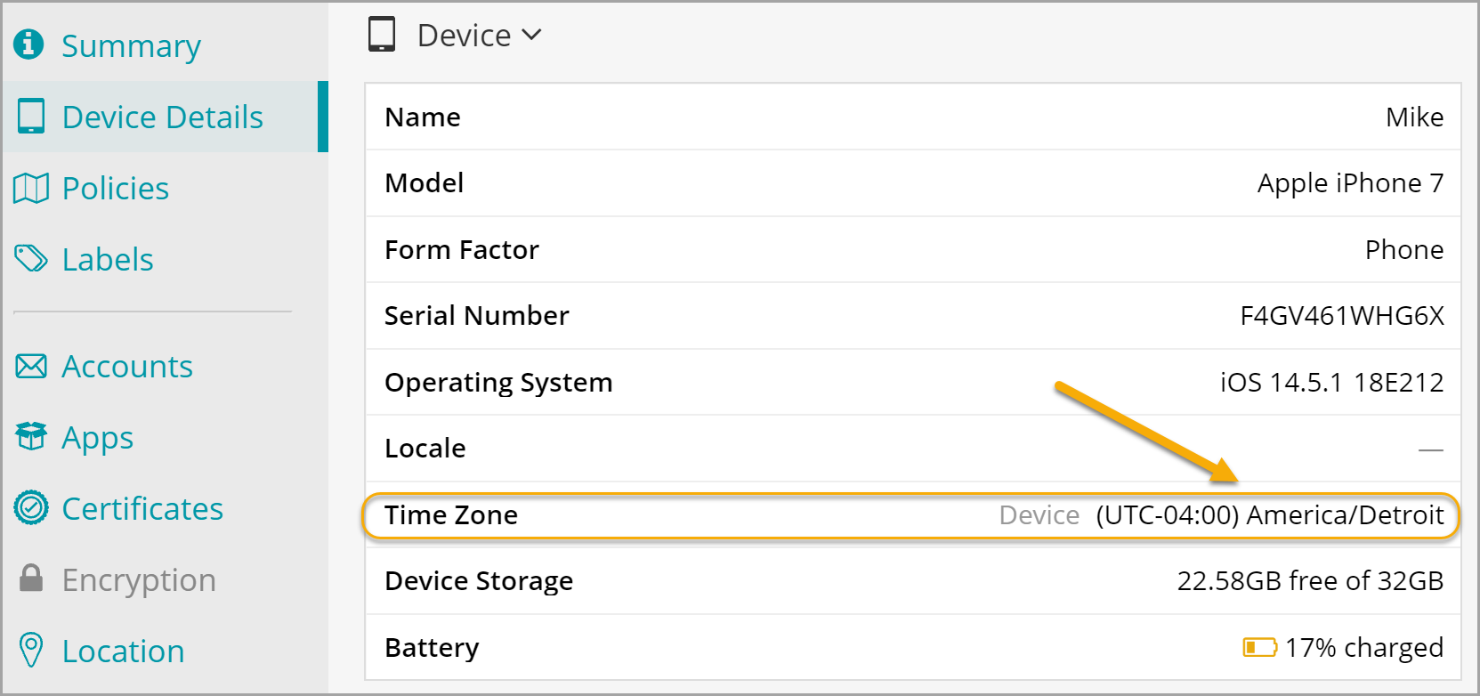Open the Location section
The height and width of the screenshot is (696, 1480).
(x=123, y=651)
